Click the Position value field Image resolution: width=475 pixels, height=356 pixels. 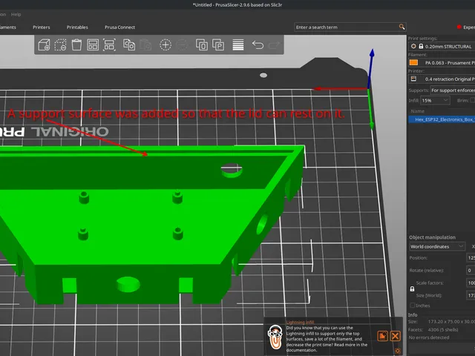click(471, 257)
